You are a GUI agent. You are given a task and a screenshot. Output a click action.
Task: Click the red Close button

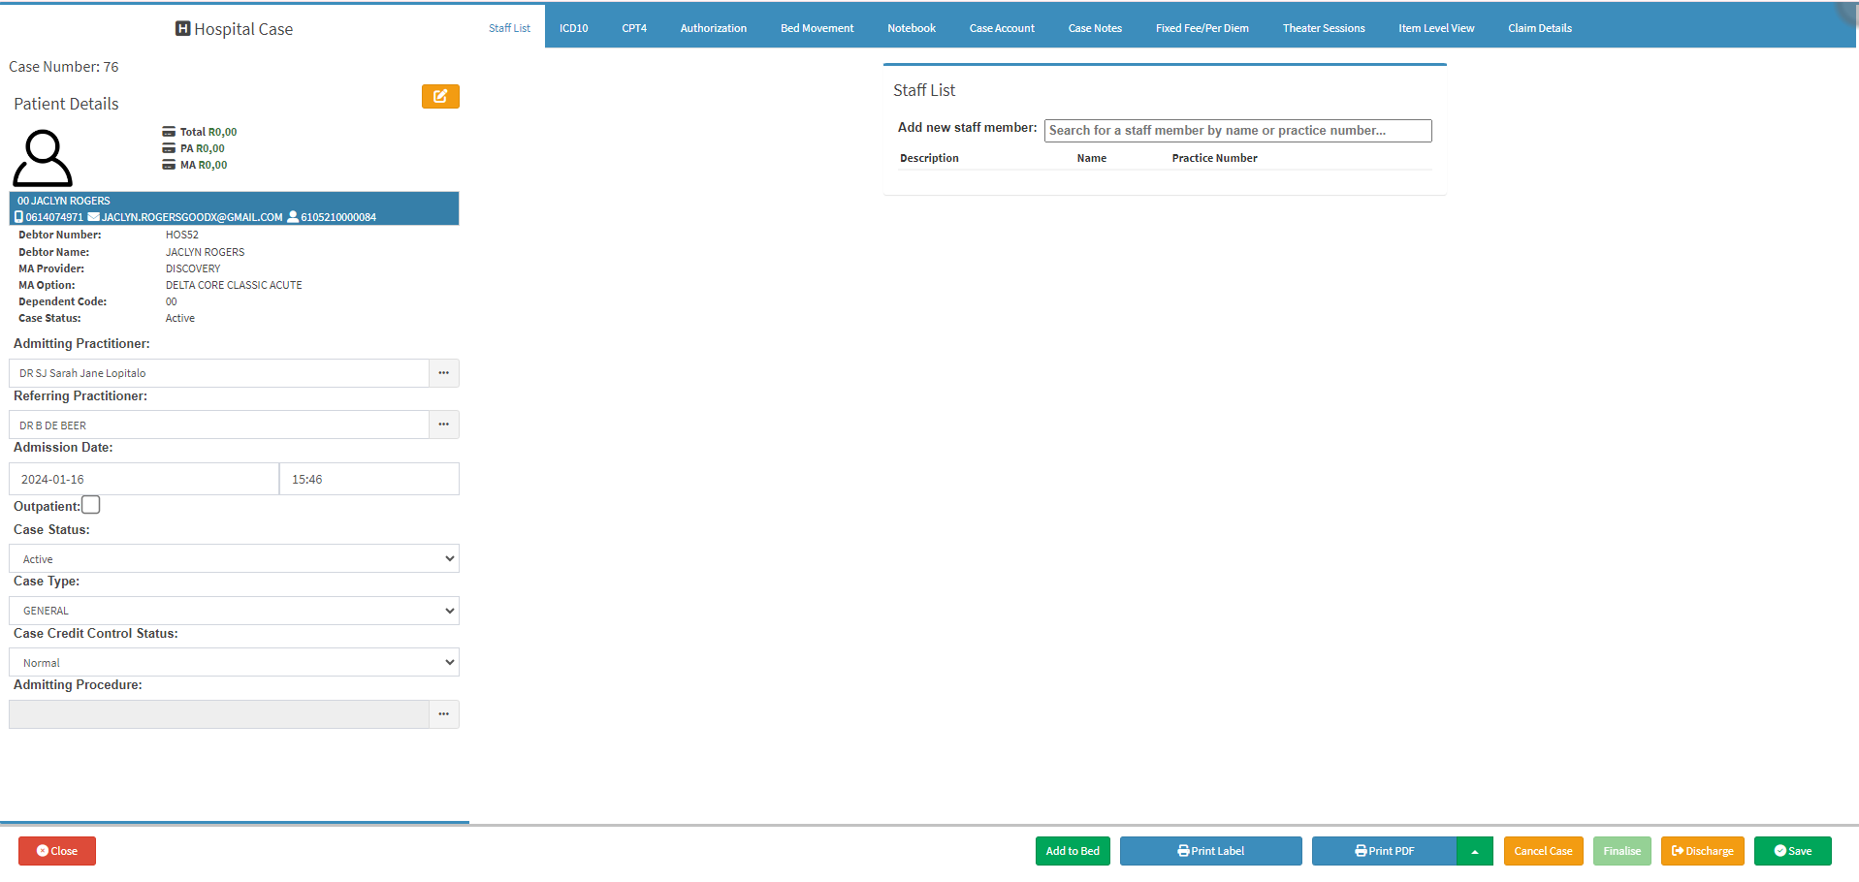[57, 851]
